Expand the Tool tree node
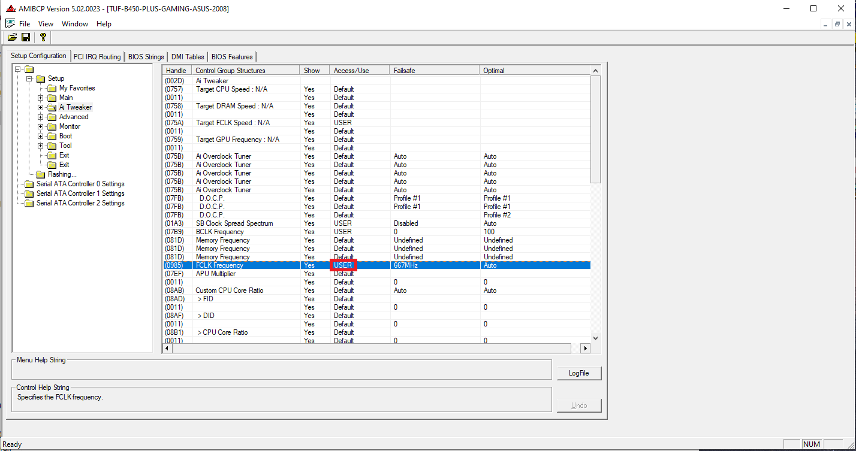Viewport: 856px width, 451px height. (x=40, y=146)
